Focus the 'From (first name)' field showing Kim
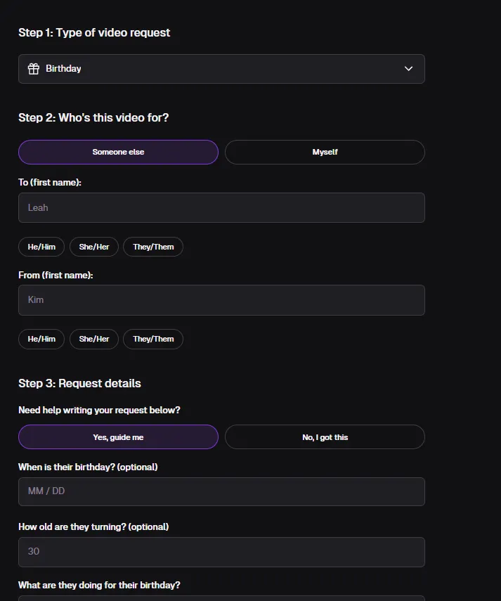The image size is (501, 601). 221,300
